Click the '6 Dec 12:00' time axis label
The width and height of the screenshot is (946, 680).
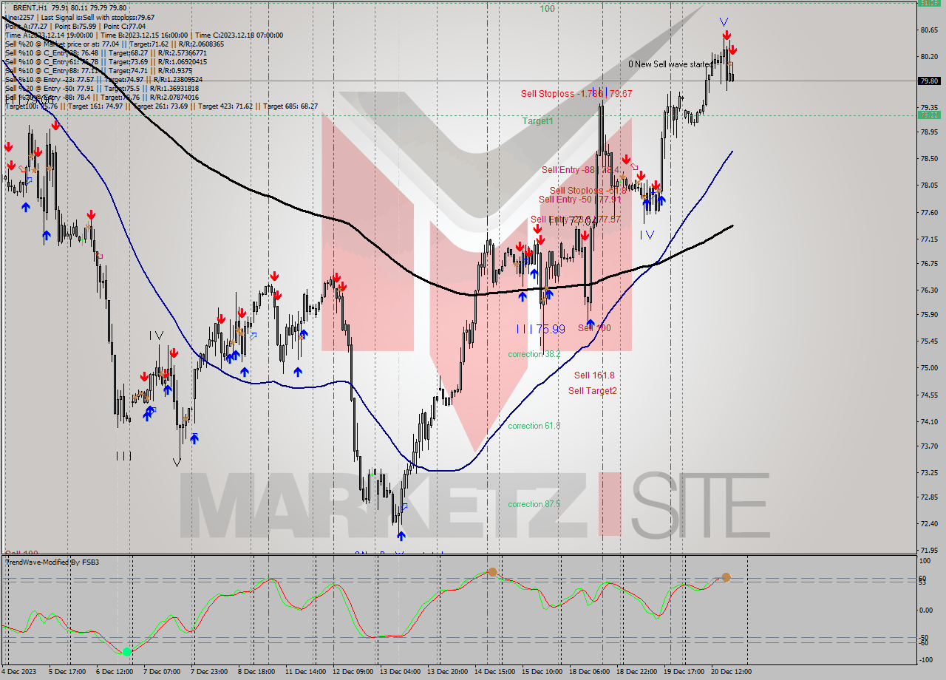pos(115,672)
